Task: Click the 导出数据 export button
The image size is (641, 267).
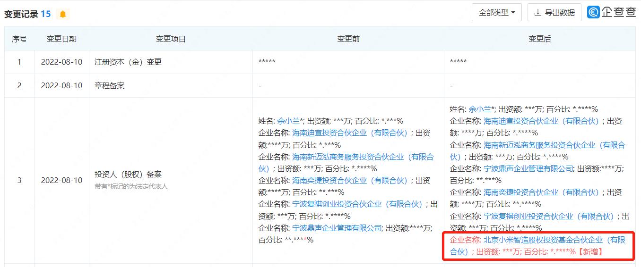Action: coord(554,13)
